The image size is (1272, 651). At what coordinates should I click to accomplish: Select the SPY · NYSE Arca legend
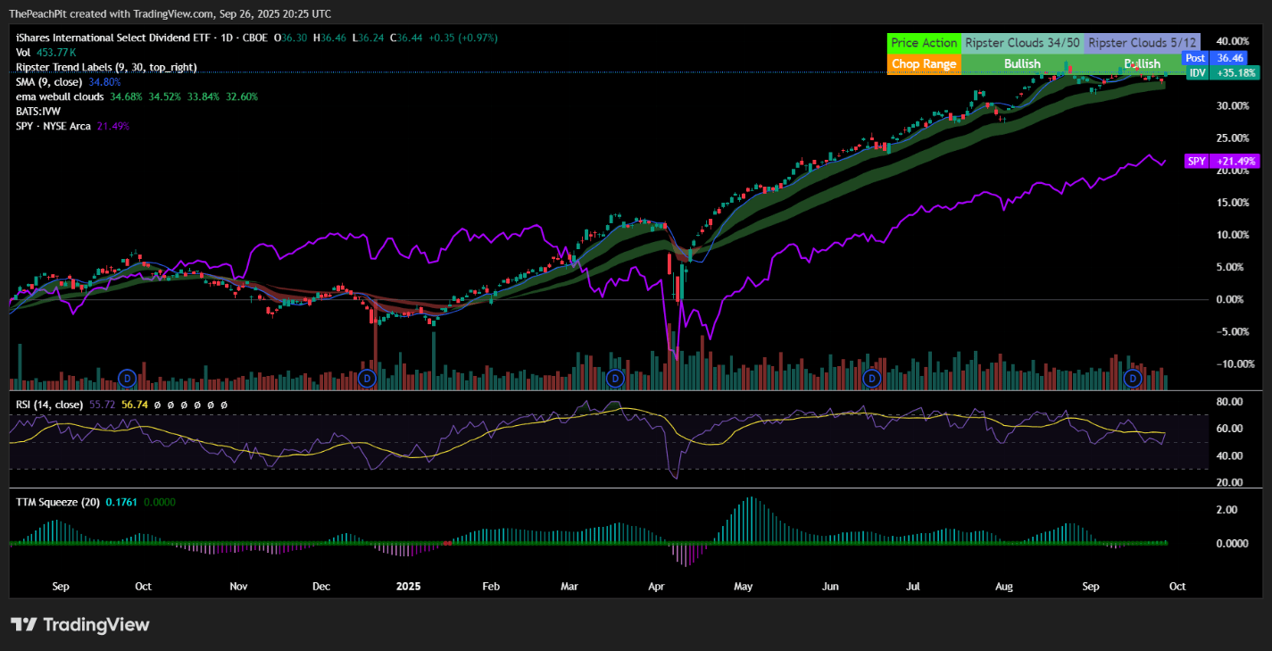pos(54,126)
